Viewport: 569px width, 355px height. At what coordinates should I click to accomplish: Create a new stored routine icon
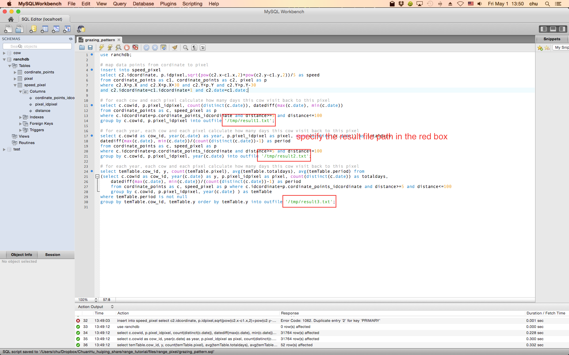[x=67, y=29]
